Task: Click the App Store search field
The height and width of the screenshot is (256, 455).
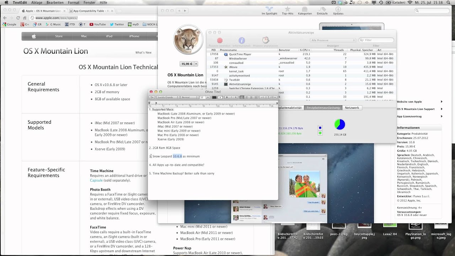Action: coord(432,11)
